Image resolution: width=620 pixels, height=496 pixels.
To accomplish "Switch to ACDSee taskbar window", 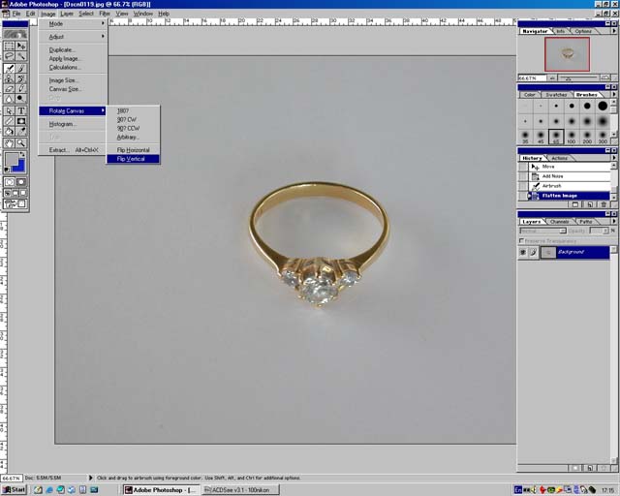I will pyautogui.click(x=241, y=489).
